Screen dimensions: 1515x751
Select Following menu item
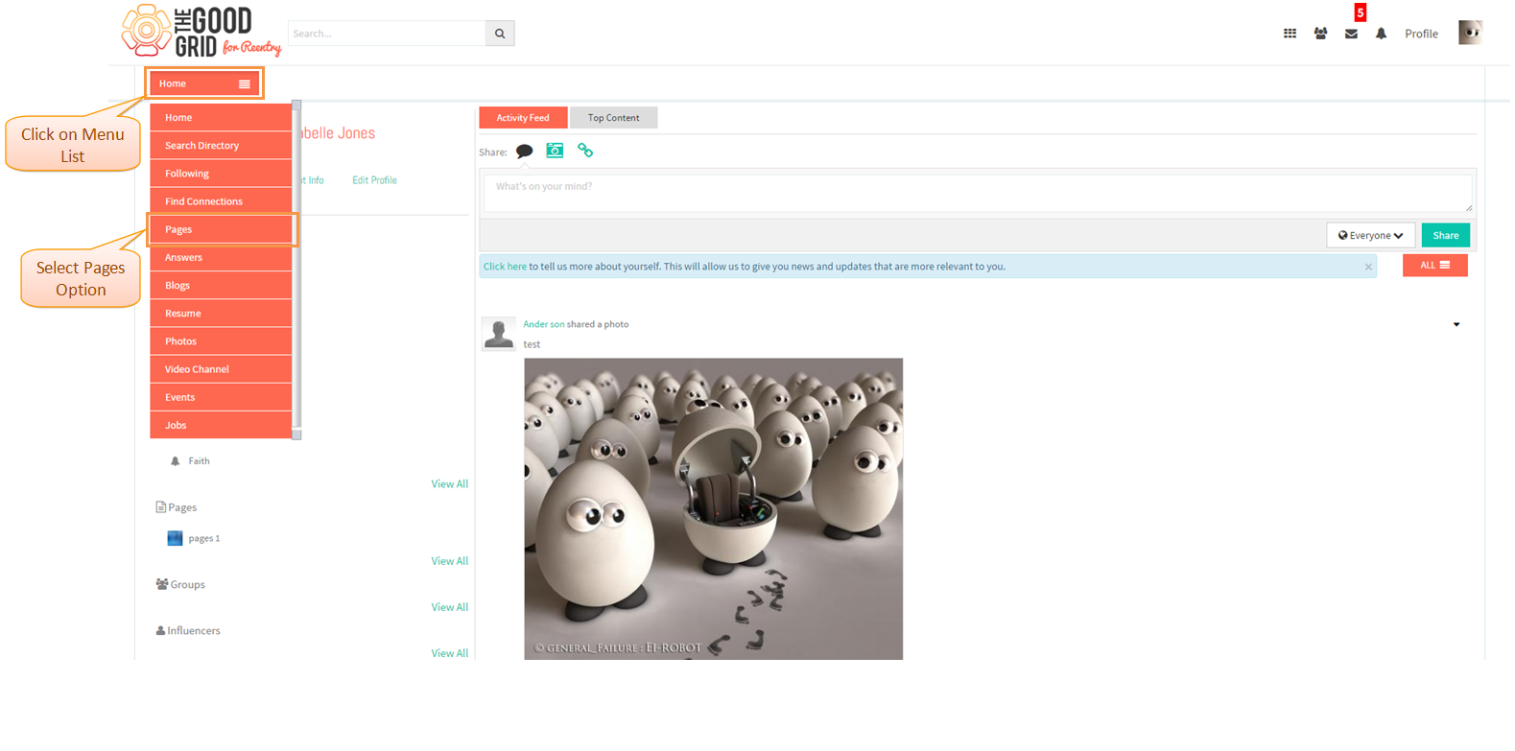coord(221,174)
